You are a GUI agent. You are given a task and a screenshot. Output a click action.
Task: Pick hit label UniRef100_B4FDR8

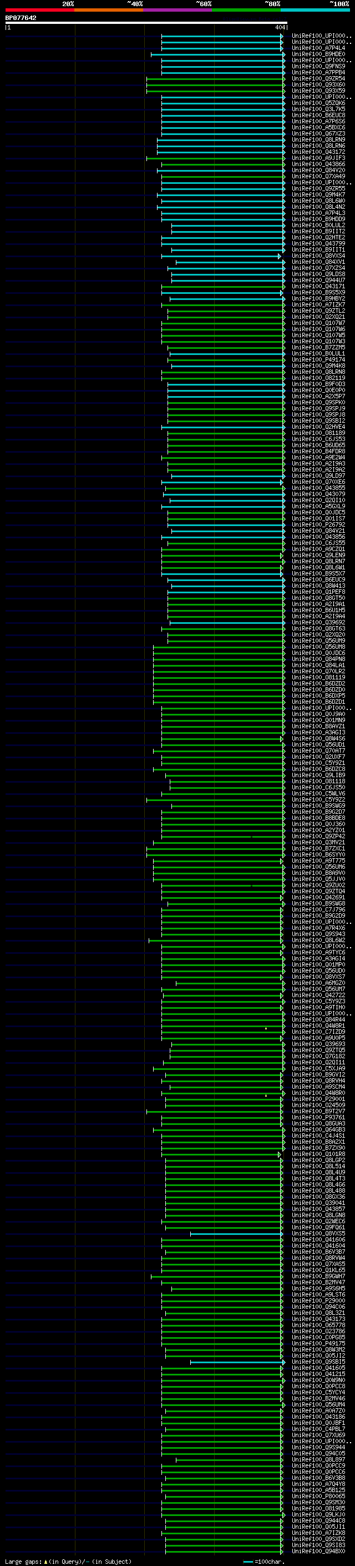(x=318, y=451)
